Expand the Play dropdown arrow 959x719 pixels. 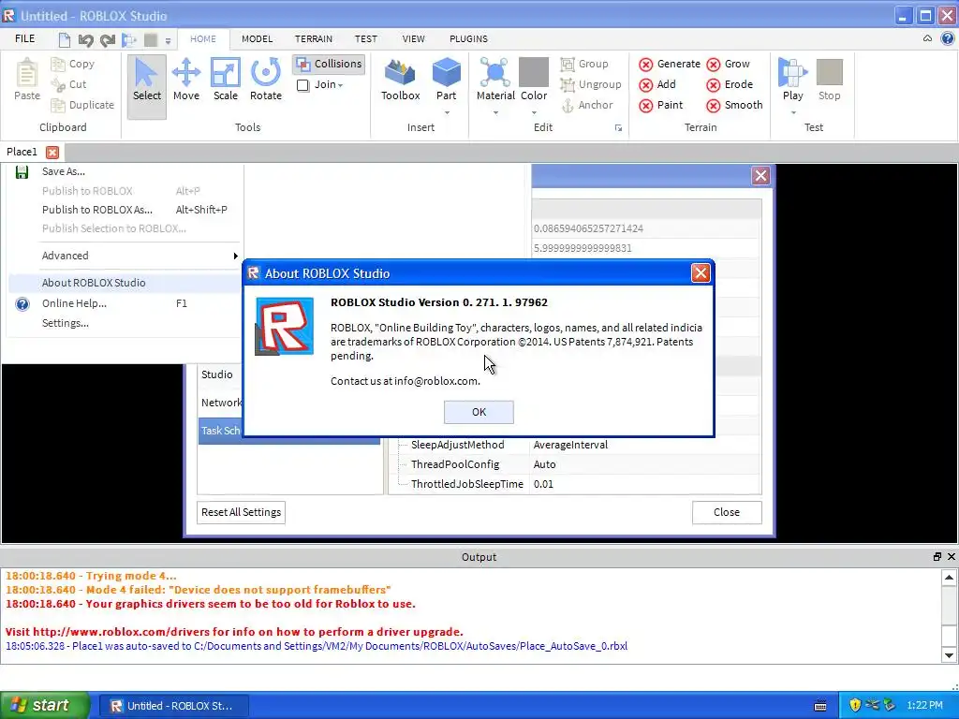tap(793, 112)
